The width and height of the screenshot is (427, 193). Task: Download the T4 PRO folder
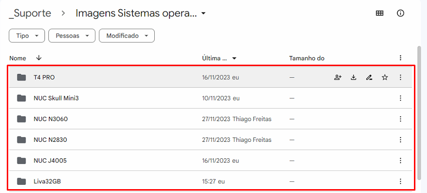click(x=353, y=78)
